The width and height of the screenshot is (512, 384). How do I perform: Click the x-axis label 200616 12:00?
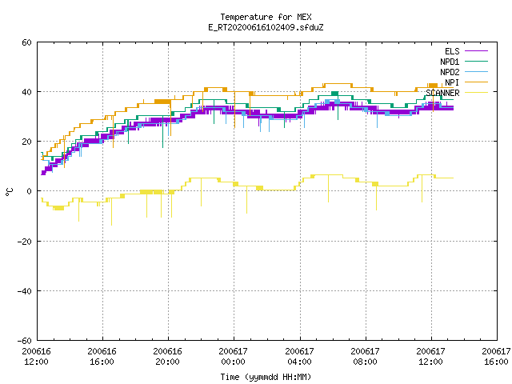[x=36, y=357]
